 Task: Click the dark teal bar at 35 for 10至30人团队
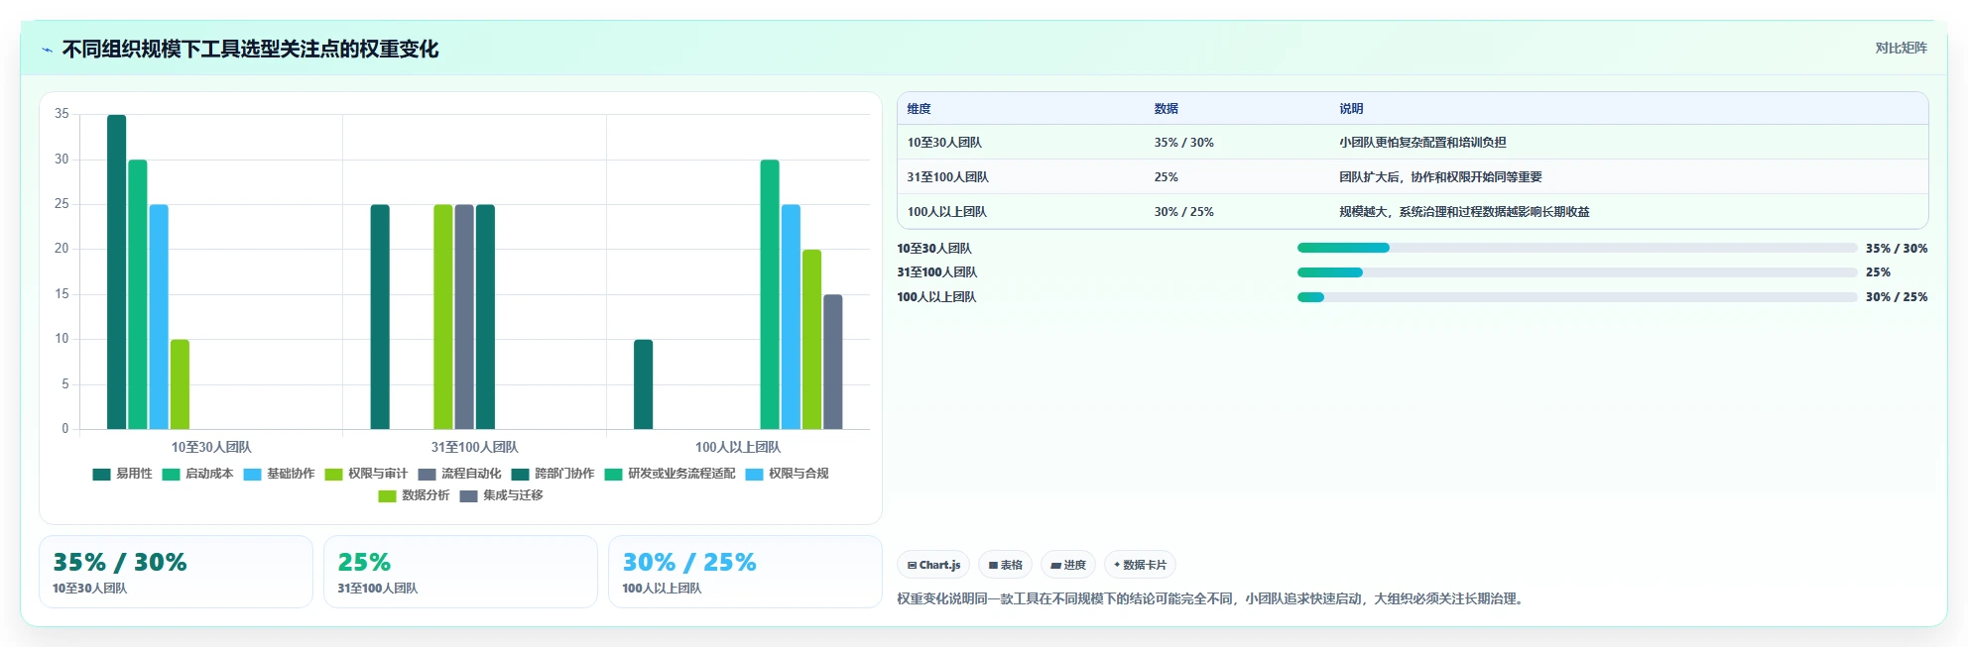[117, 271]
